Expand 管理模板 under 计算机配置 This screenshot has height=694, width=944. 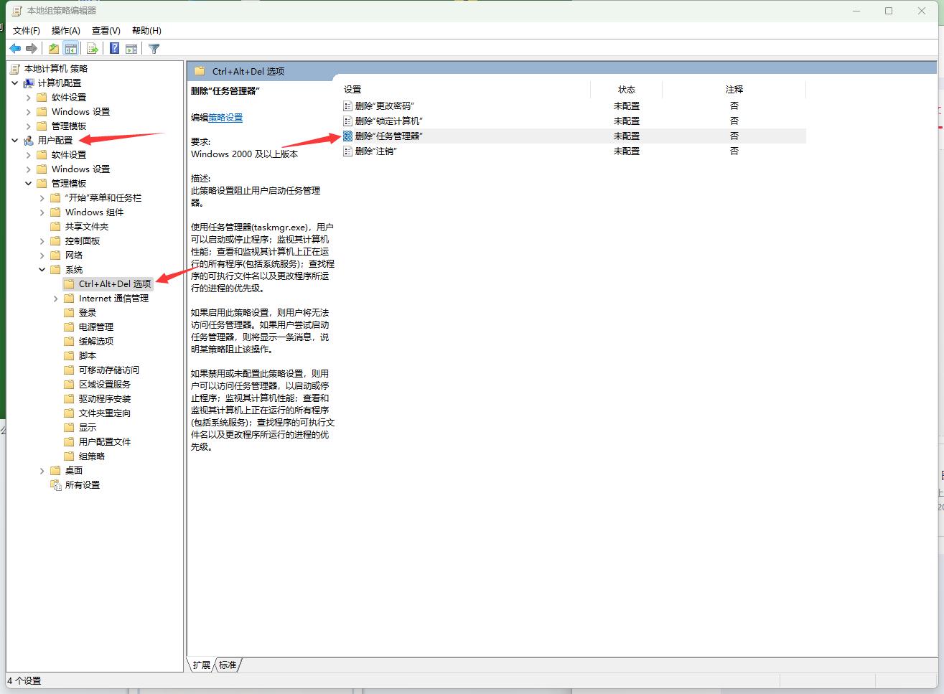[x=29, y=126]
